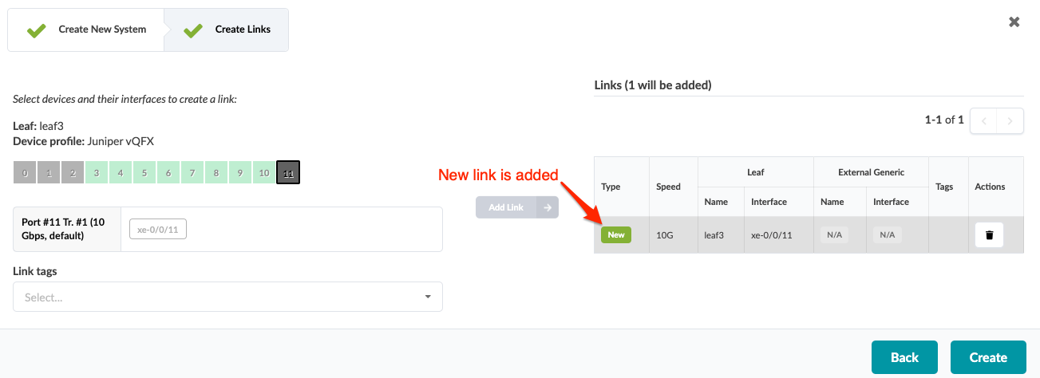This screenshot has width=1040, height=378.
Task: Select port 5 on leaf3
Action: tap(144, 173)
